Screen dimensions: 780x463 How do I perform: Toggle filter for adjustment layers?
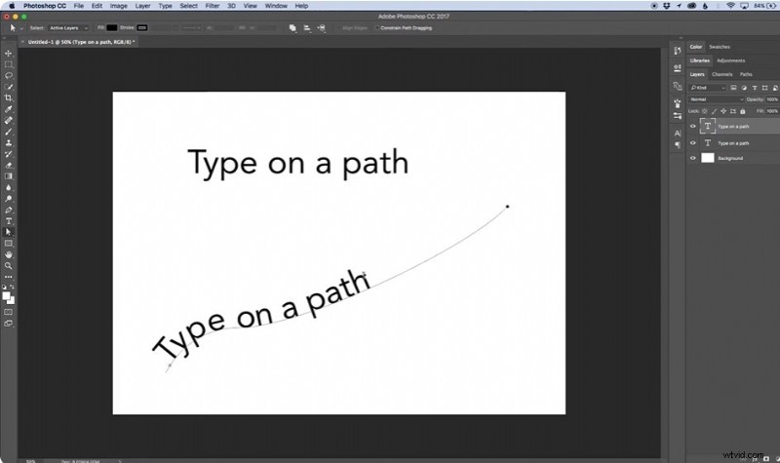click(x=744, y=88)
